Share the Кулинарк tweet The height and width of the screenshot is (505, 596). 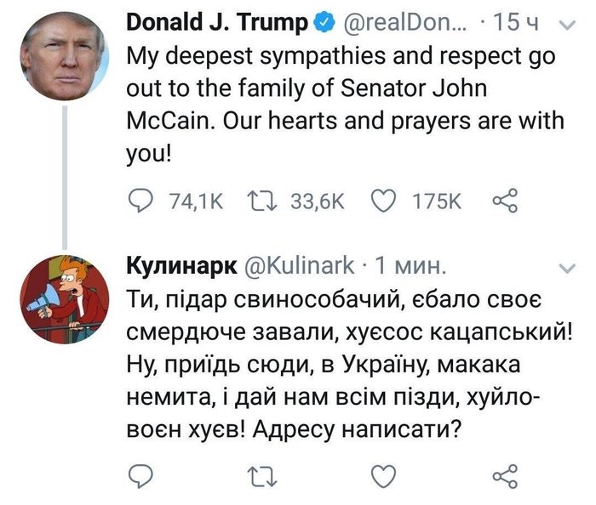click(506, 474)
